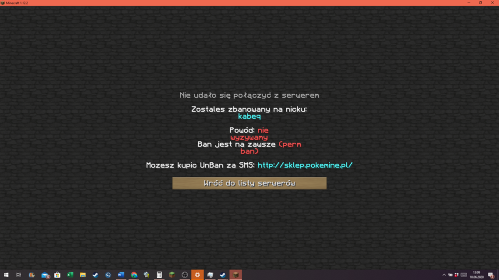Click the 'Mozesz kupic UnBan za SMS:' text
The image size is (499, 280).
coord(200,165)
